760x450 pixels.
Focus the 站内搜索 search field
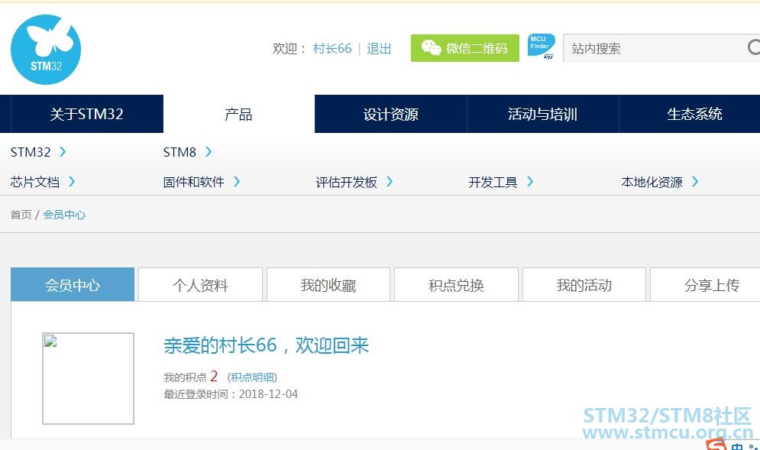(661, 48)
